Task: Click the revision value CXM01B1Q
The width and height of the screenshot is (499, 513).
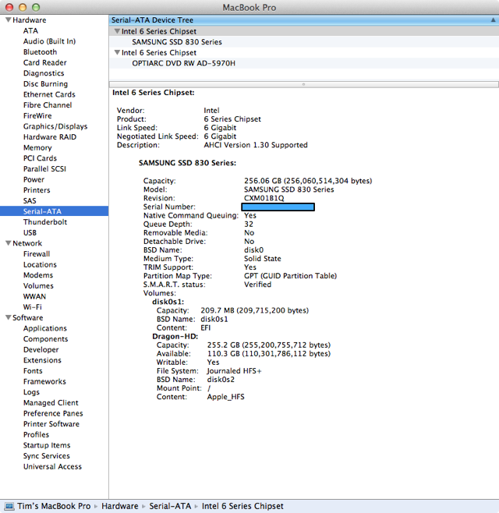Action: click(264, 198)
